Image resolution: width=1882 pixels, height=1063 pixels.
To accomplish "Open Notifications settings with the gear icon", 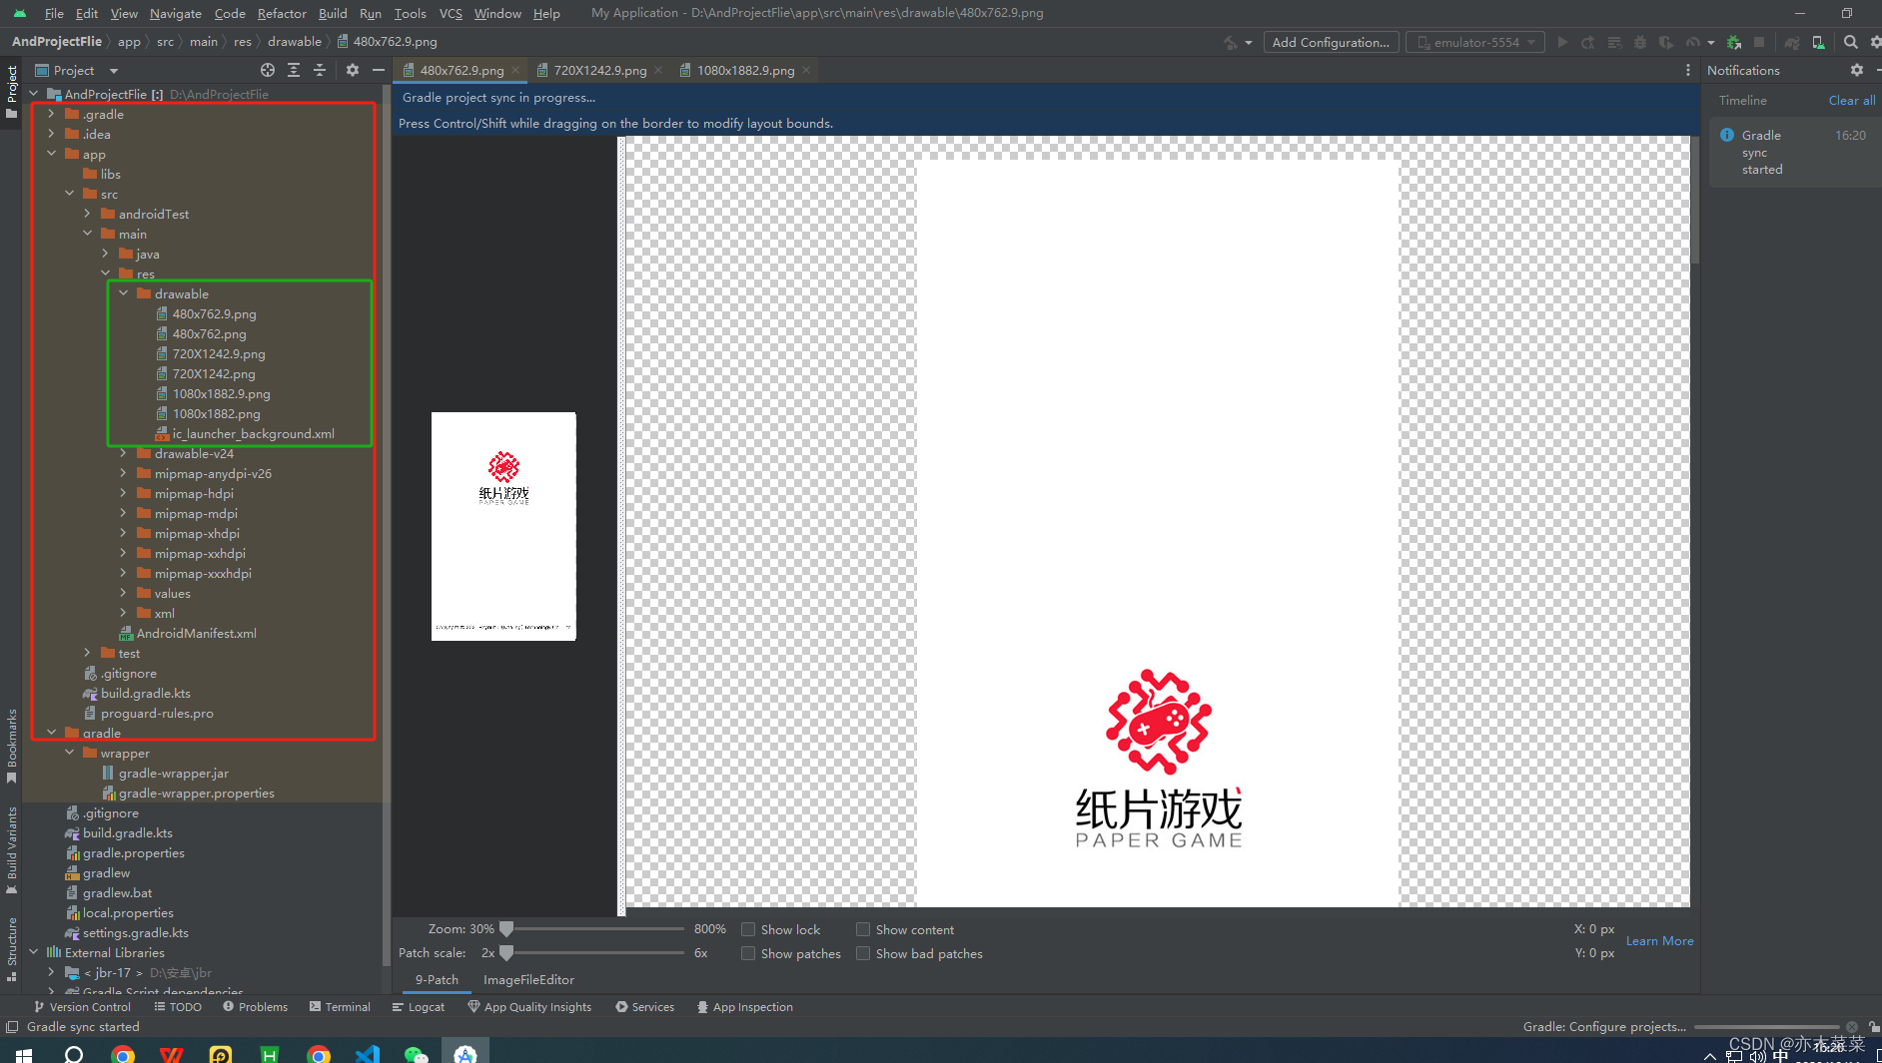I will pyautogui.click(x=1857, y=70).
